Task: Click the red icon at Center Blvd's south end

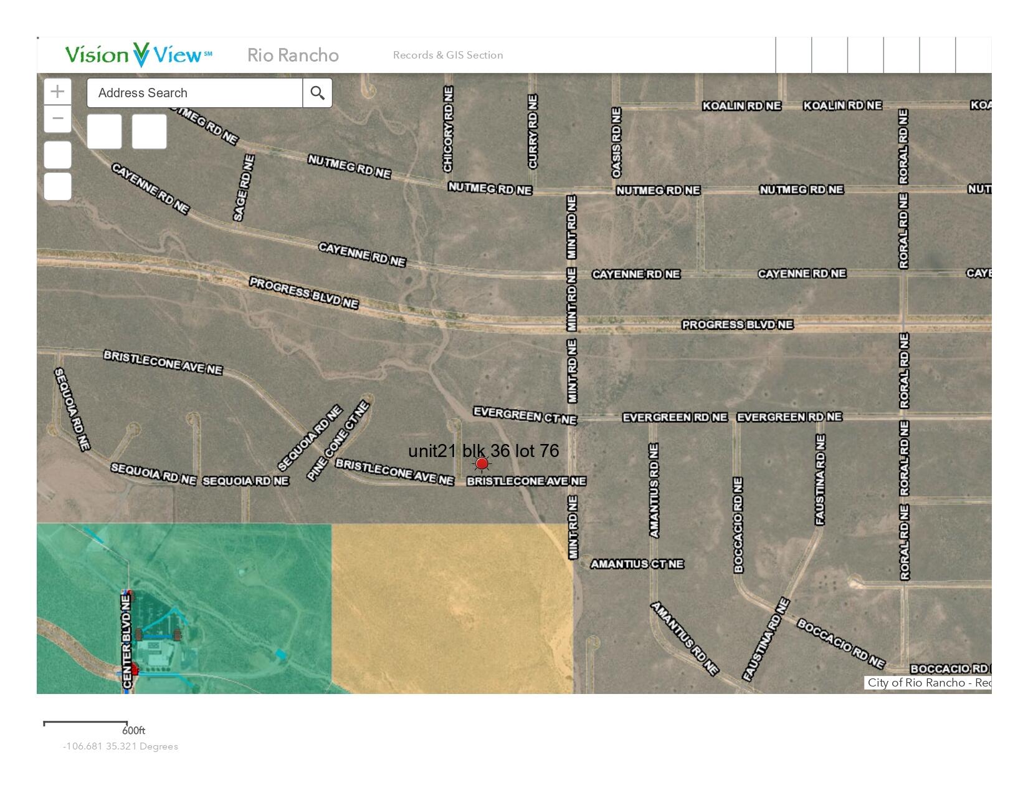Action: click(134, 670)
